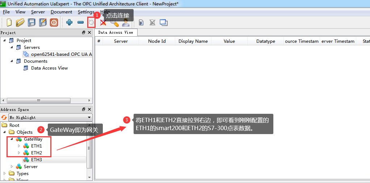Viewport: 370px width, 183px height.
Task: Open the No Highlight dropdown
Action: [50, 117]
